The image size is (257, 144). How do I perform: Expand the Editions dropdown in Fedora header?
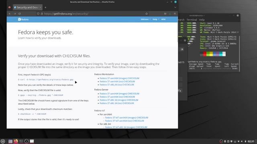145,19
